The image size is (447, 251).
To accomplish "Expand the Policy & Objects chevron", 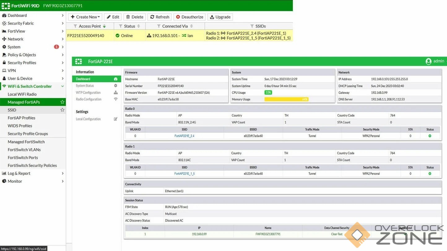I will (63, 55).
